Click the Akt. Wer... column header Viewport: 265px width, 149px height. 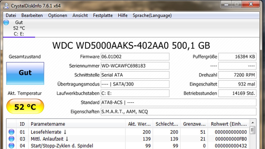[x=139, y=124]
